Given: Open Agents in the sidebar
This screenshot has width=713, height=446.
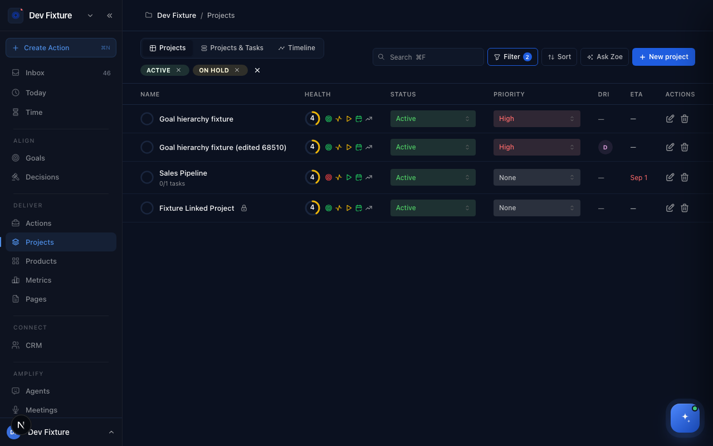Looking at the screenshot, I should click(61, 391).
